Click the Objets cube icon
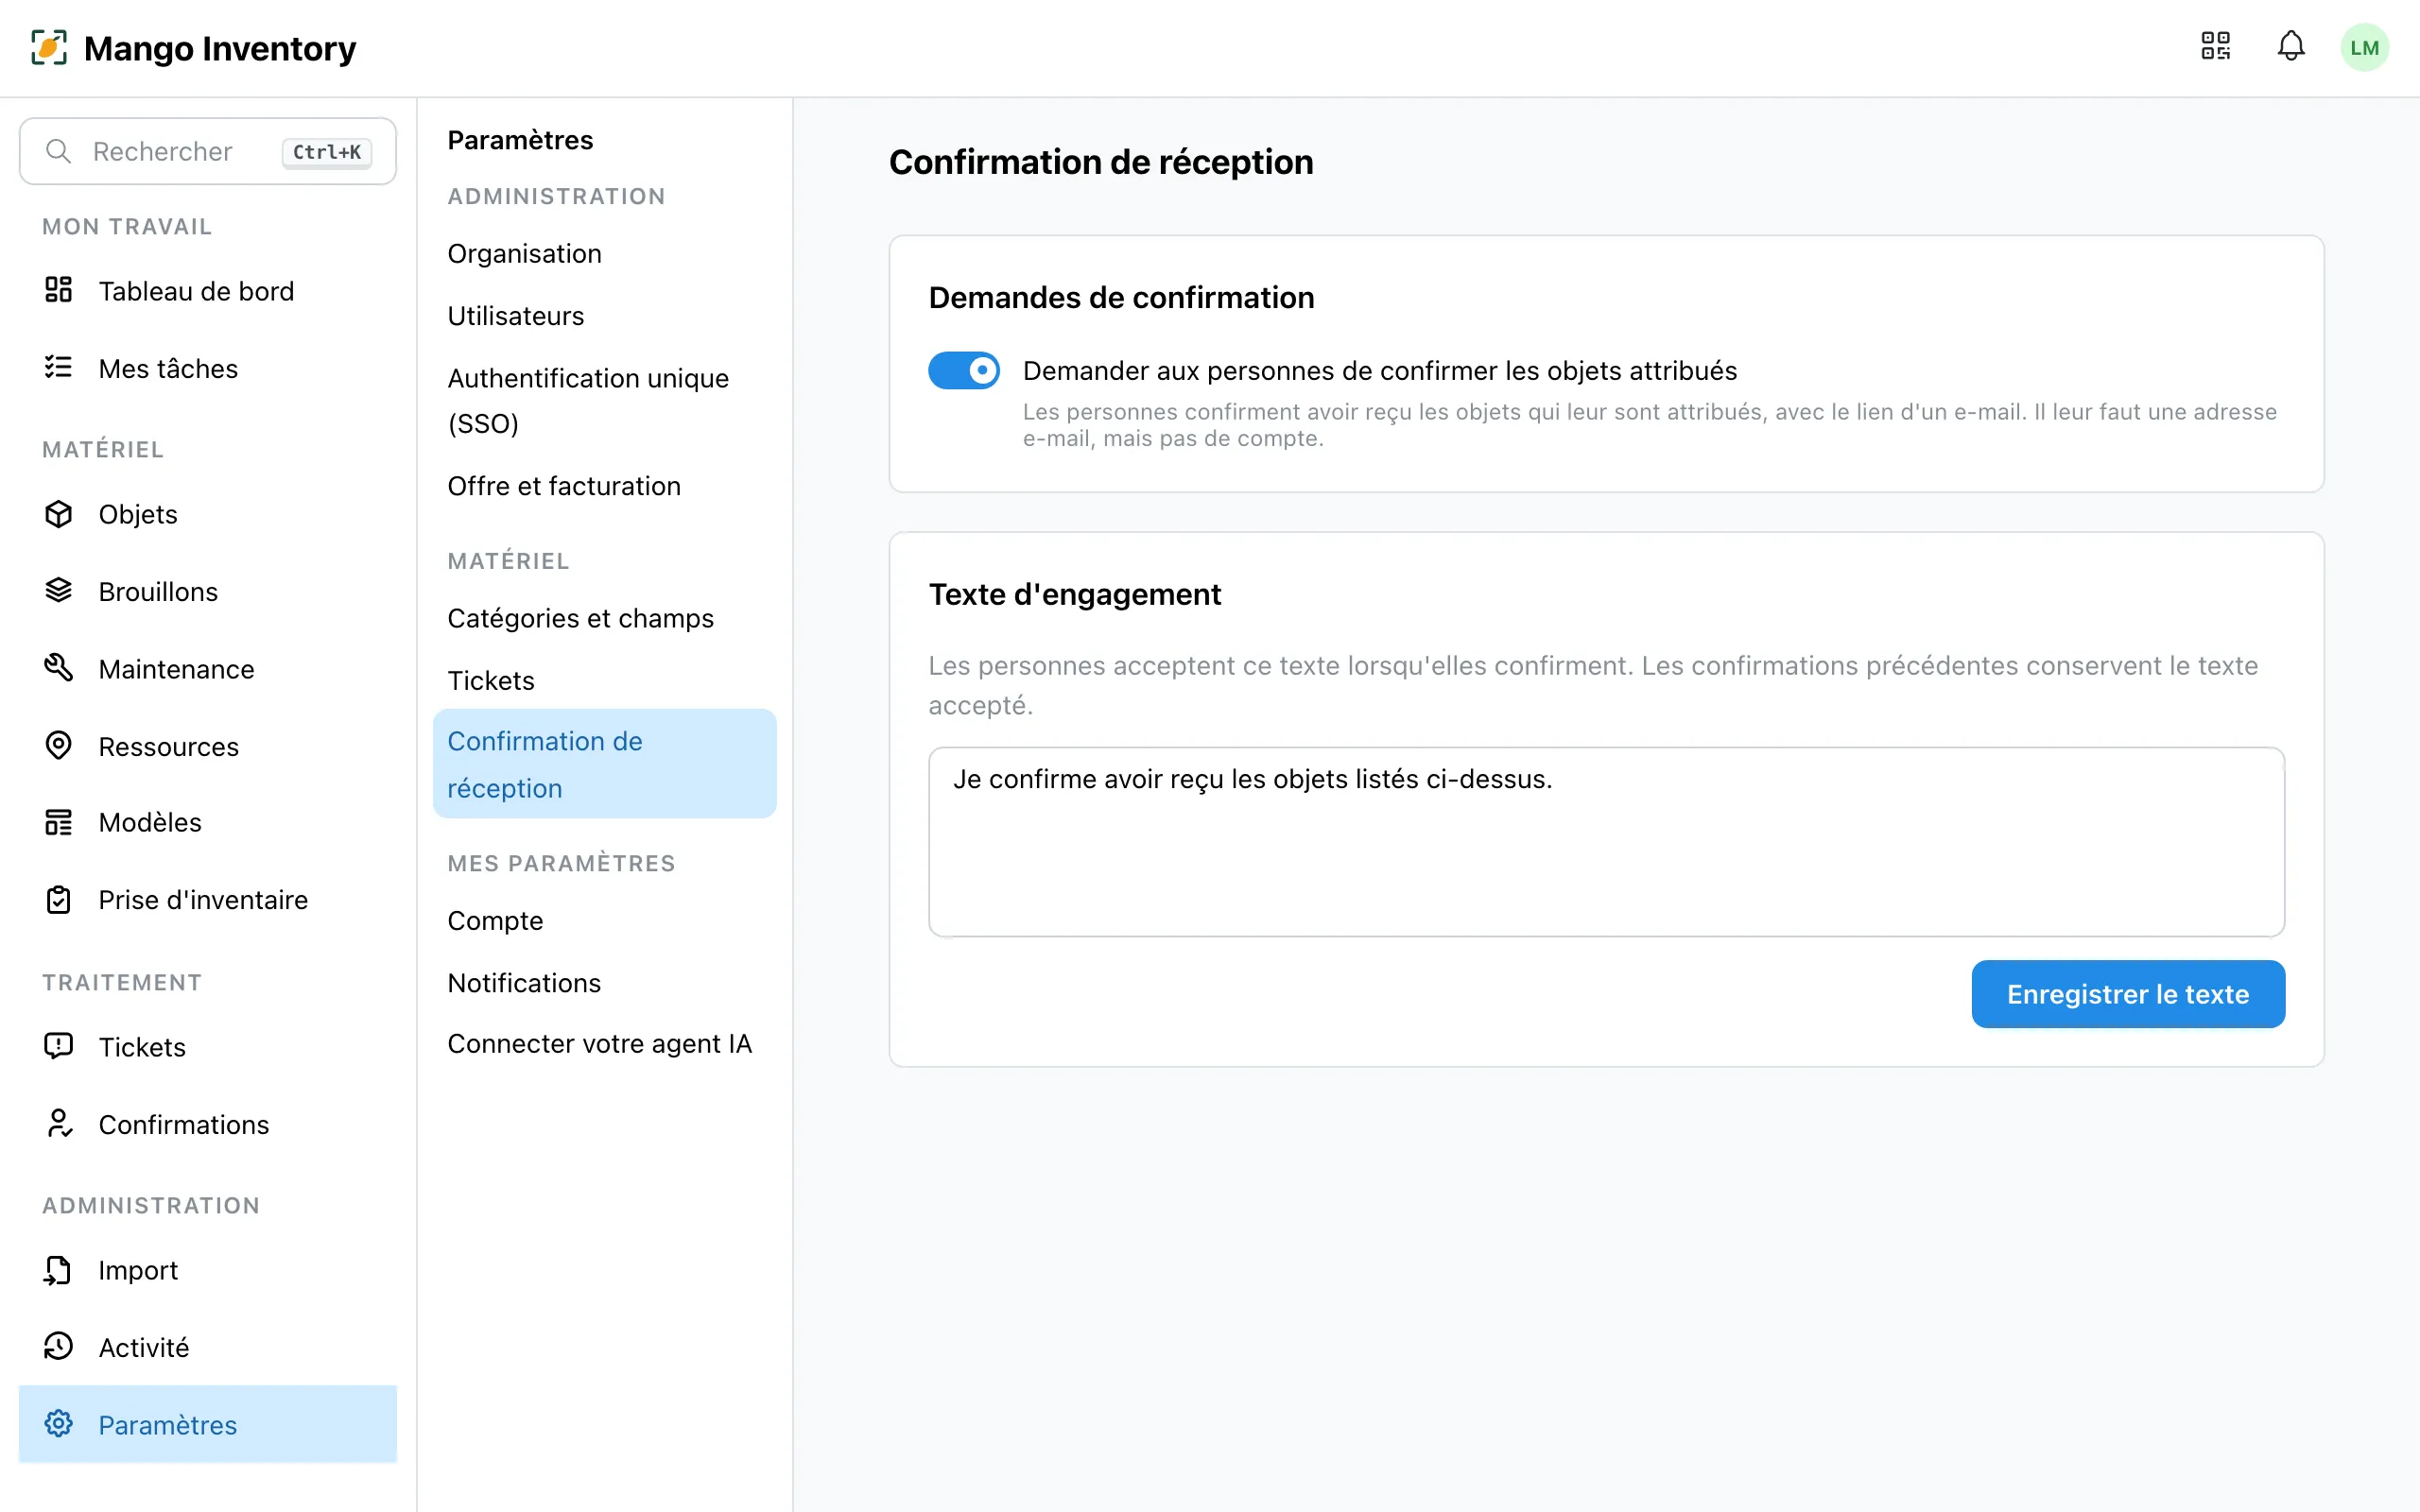Image resolution: width=2420 pixels, height=1512 pixels. pos(59,514)
